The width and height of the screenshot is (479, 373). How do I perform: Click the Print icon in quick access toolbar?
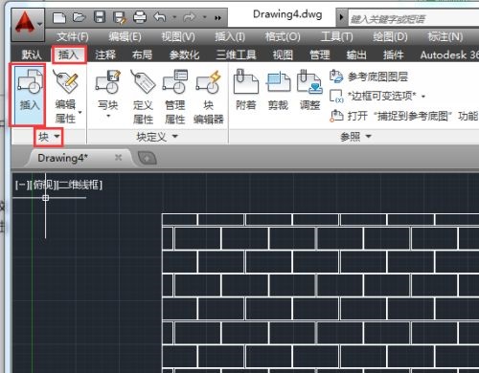[140, 17]
